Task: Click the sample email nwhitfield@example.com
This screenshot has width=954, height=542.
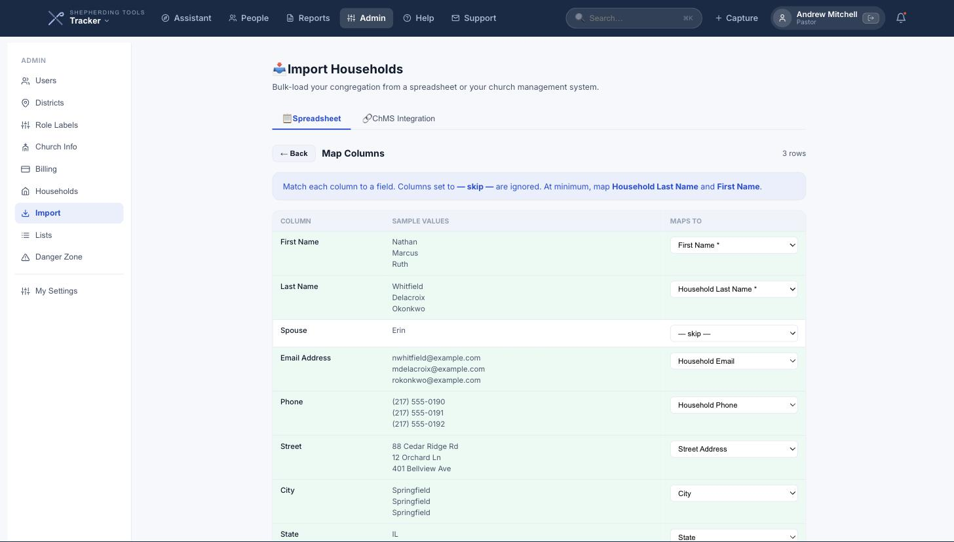Action: (436, 358)
